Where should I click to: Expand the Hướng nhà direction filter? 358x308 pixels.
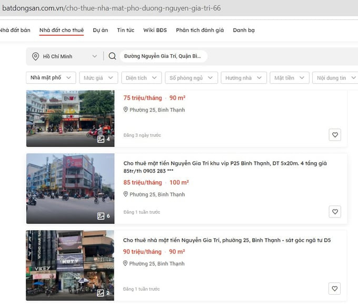[243, 78]
